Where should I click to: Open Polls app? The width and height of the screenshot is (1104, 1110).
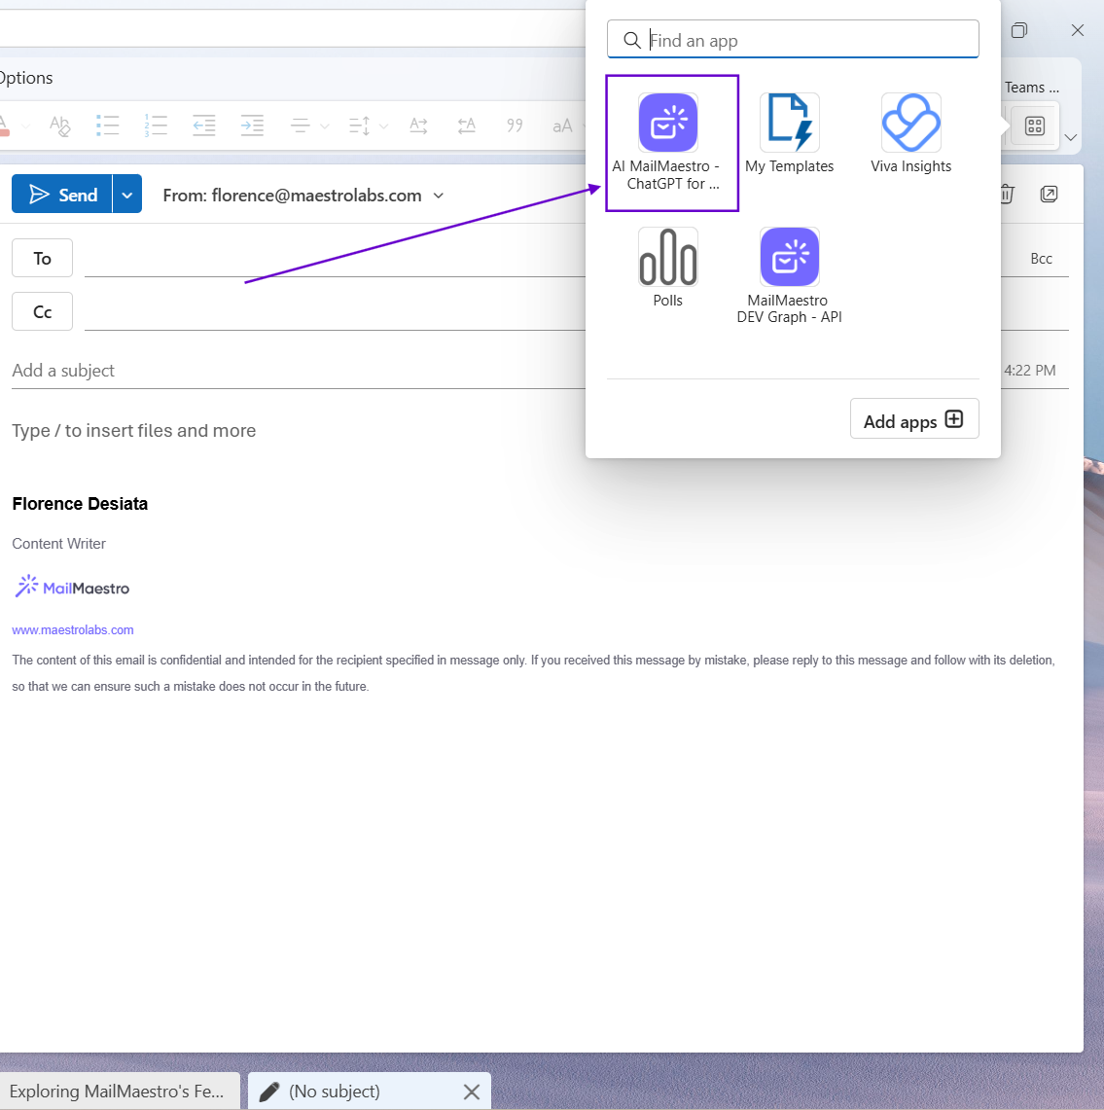667,268
